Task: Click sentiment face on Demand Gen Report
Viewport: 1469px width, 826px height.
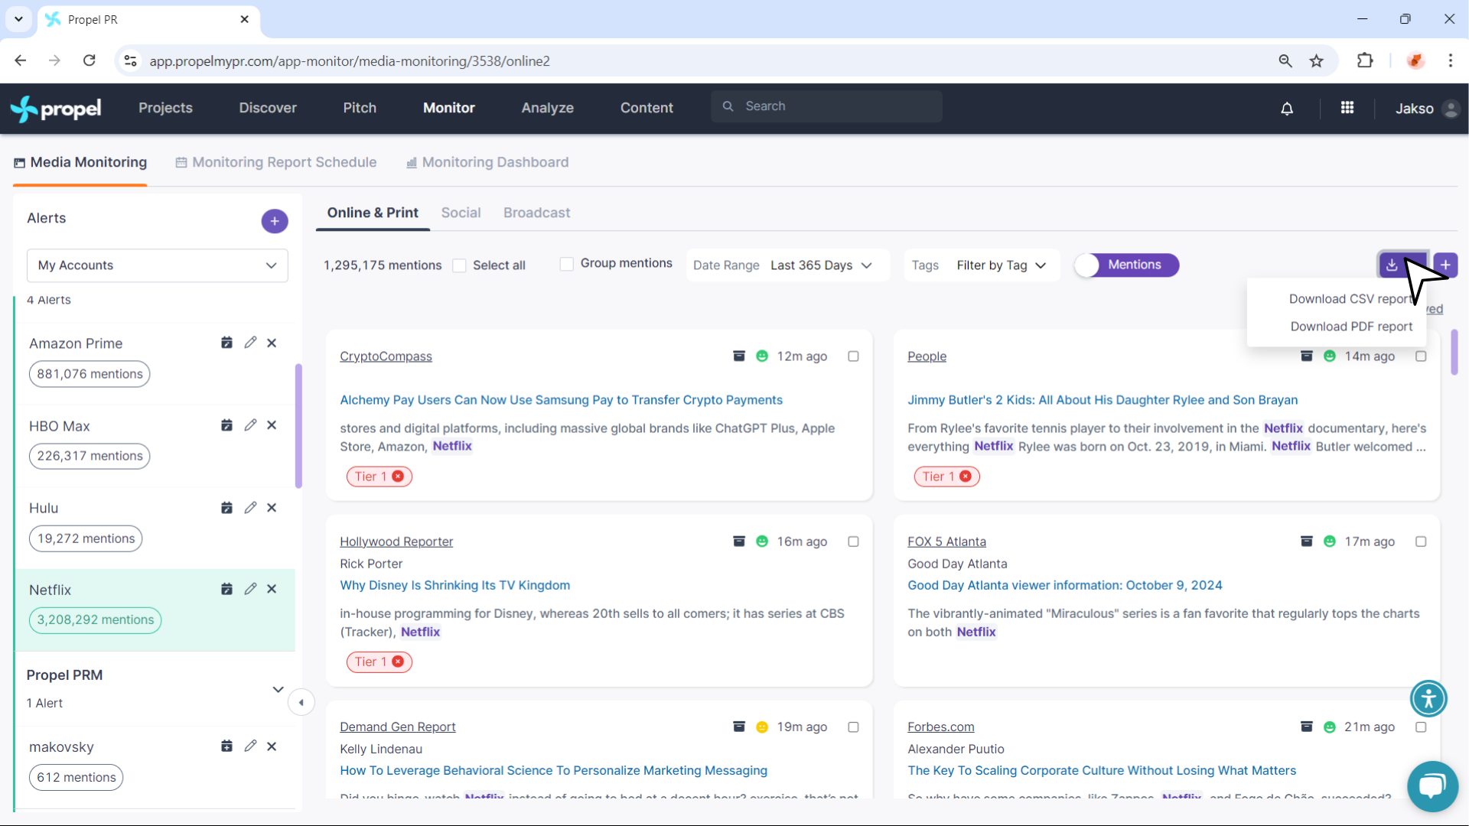Action: pos(762,727)
